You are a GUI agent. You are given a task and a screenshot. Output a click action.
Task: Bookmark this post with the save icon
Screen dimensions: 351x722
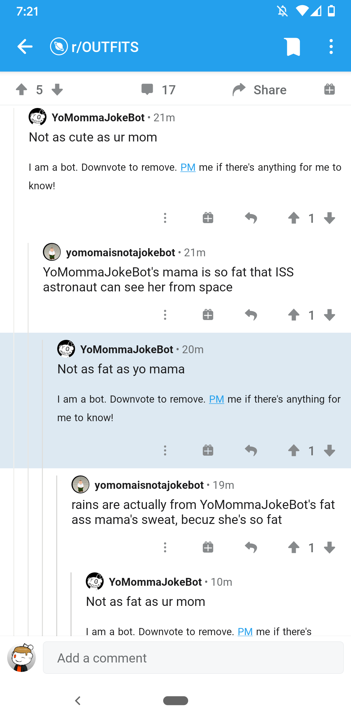click(293, 47)
